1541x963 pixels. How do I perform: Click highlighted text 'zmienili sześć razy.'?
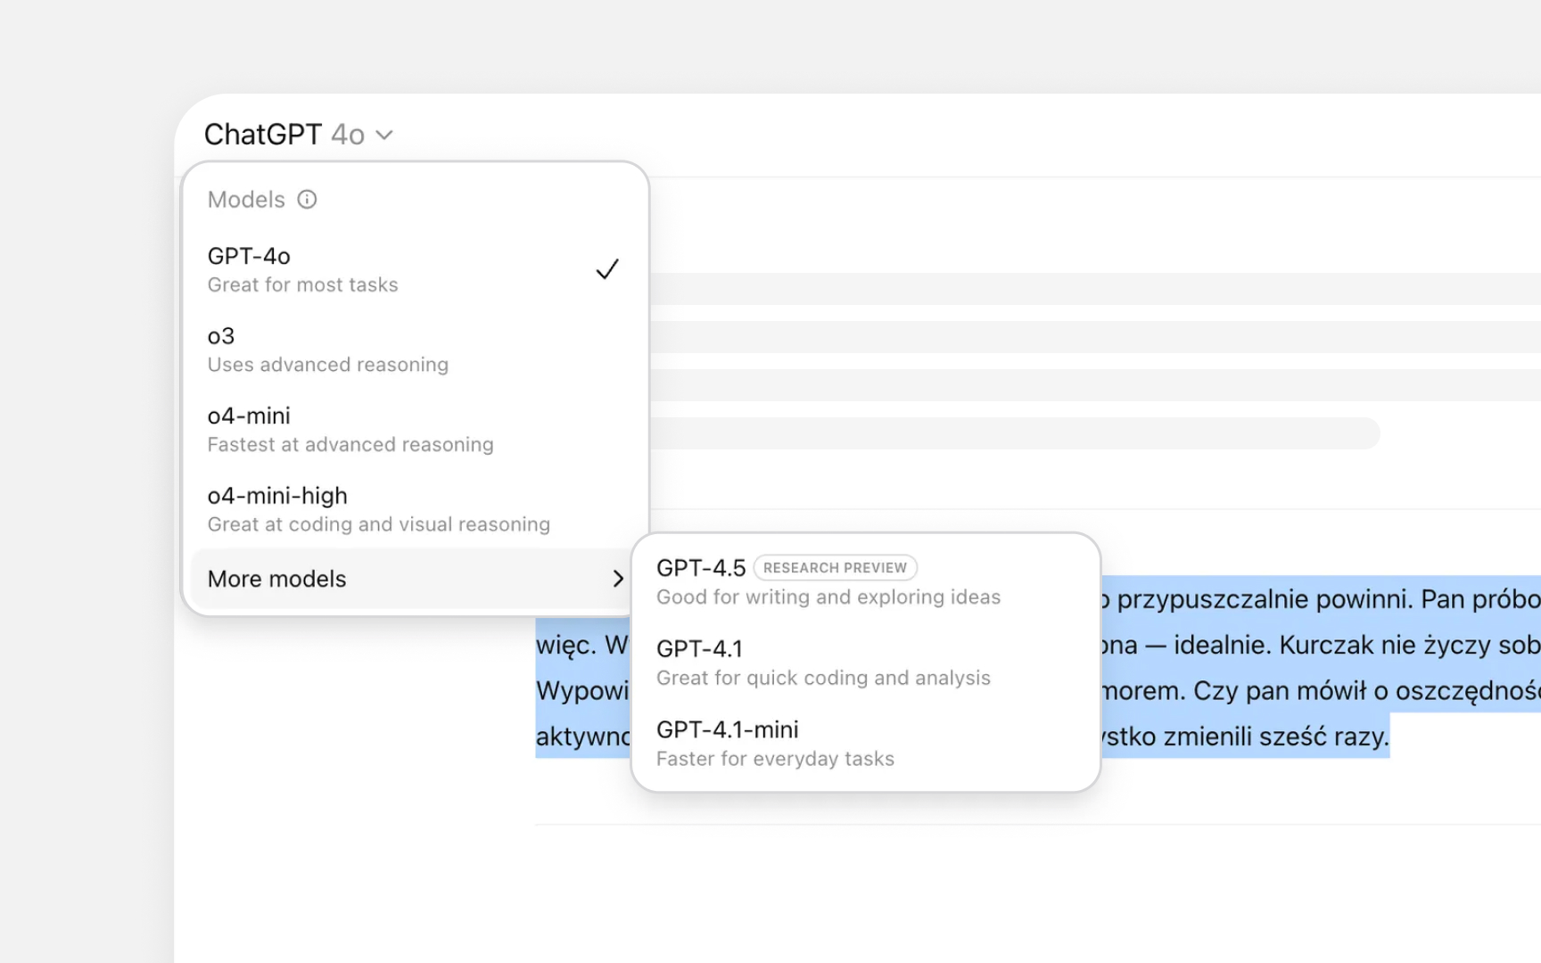coord(1276,737)
